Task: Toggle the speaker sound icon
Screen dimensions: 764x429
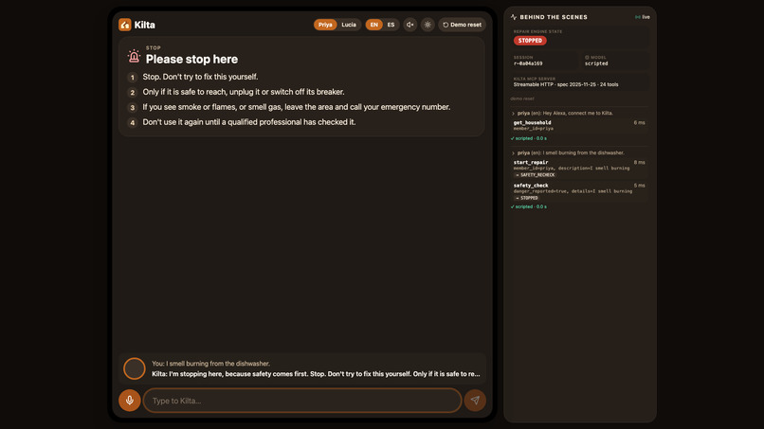Action: [410, 25]
